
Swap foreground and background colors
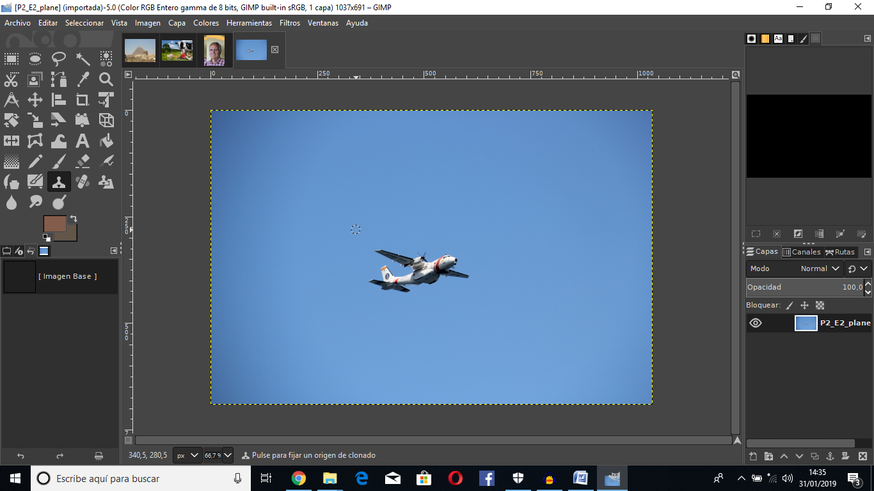pyautogui.click(x=74, y=219)
